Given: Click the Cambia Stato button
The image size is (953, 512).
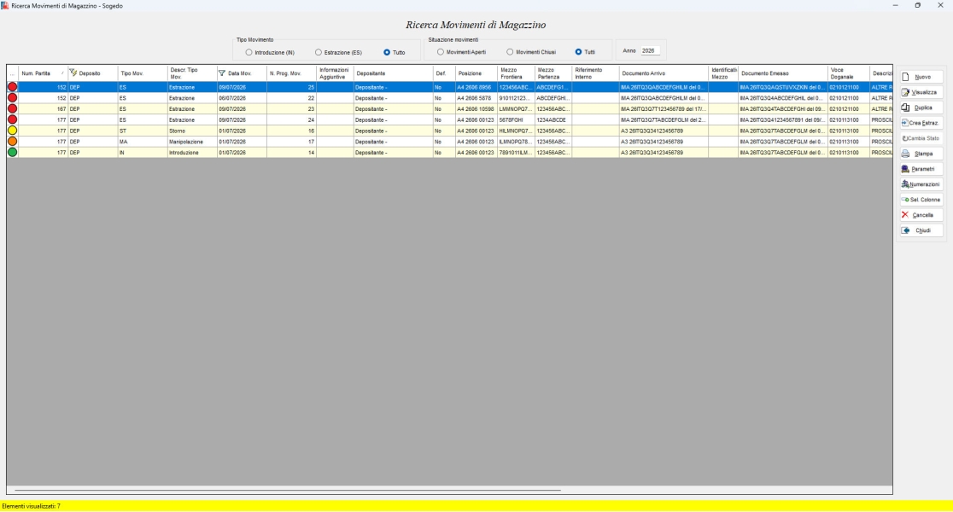Looking at the screenshot, I should click(921, 138).
